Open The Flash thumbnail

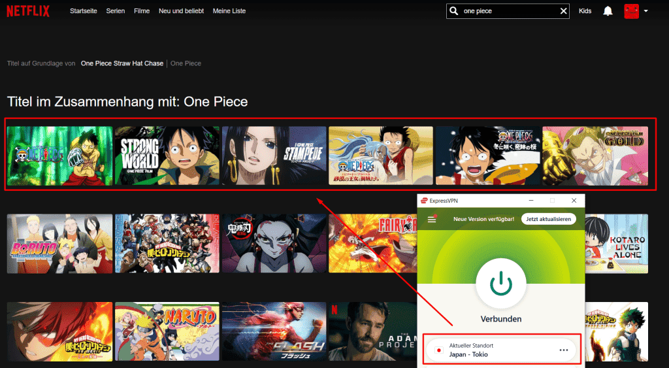274,331
